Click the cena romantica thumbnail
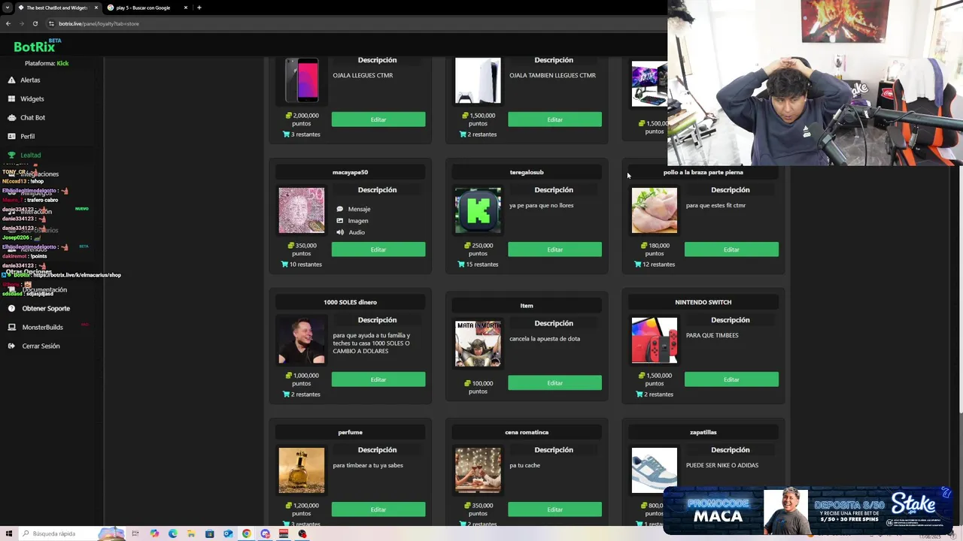 click(x=478, y=470)
